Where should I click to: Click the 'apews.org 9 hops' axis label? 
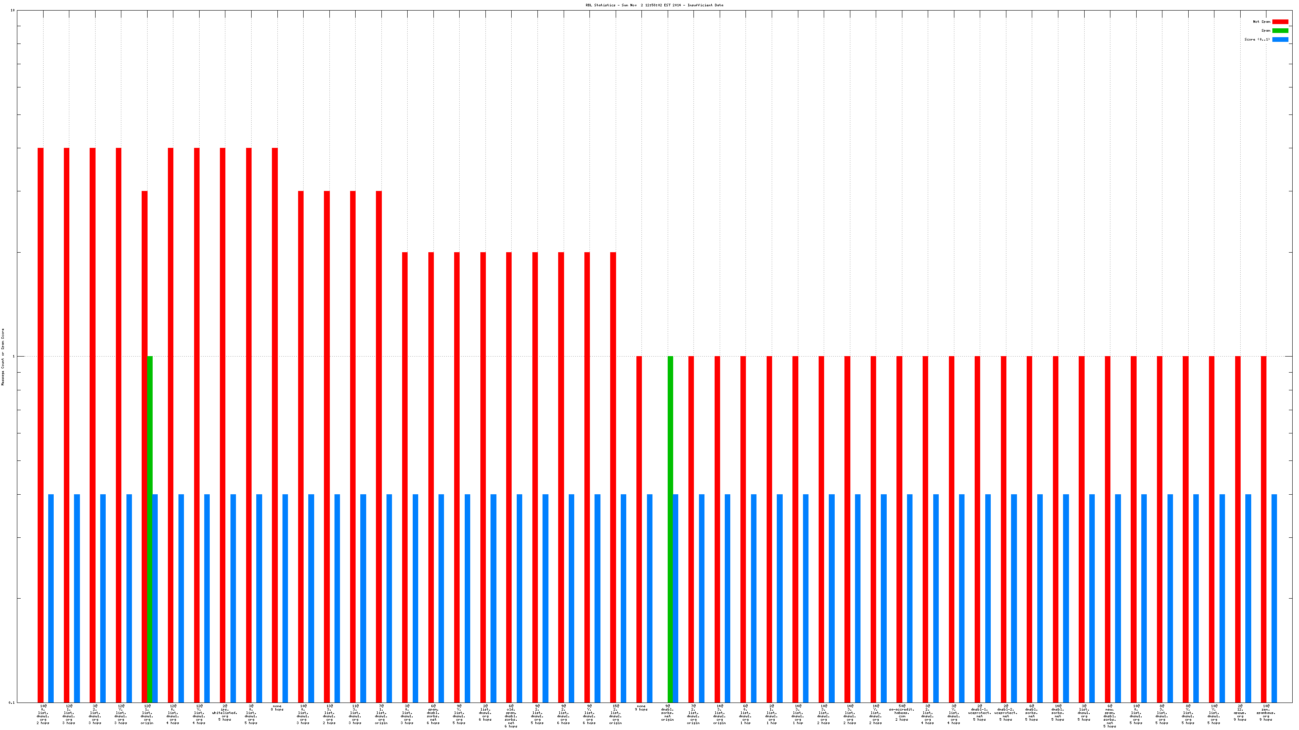[x=1240, y=712]
